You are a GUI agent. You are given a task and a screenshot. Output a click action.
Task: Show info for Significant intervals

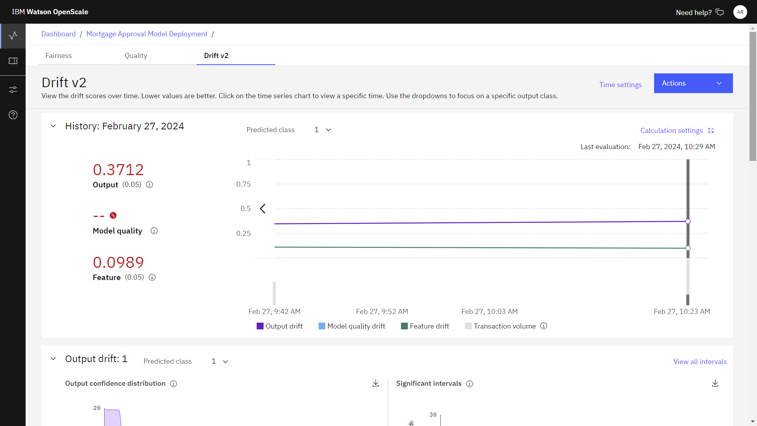470,384
